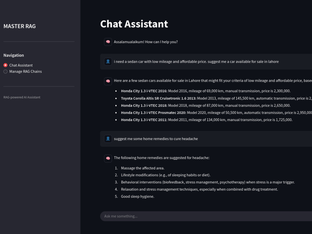The image size is (312, 234).
Task: Click the Chat Assistant page heading
Action: coord(134,24)
